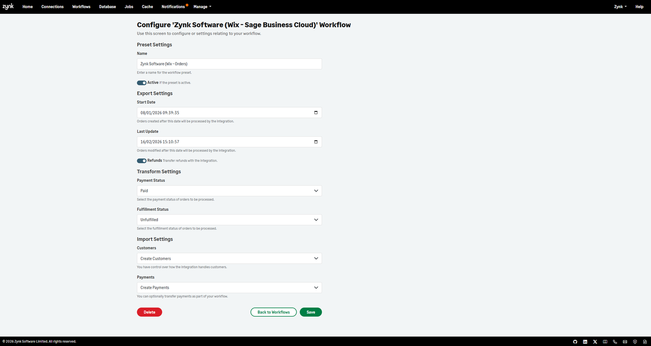Image resolution: width=651 pixels, height=346 pixels.
Task: Open the Payment Status dropdown
Action: coord(229,190)
